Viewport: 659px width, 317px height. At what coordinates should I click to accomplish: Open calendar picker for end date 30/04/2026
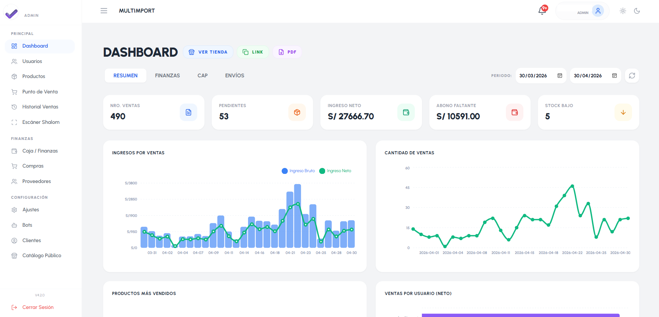[x=615, y=76]
